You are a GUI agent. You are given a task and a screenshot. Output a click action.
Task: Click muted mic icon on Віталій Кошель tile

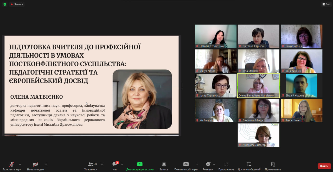pyautogui.click(x=283, y=95)
